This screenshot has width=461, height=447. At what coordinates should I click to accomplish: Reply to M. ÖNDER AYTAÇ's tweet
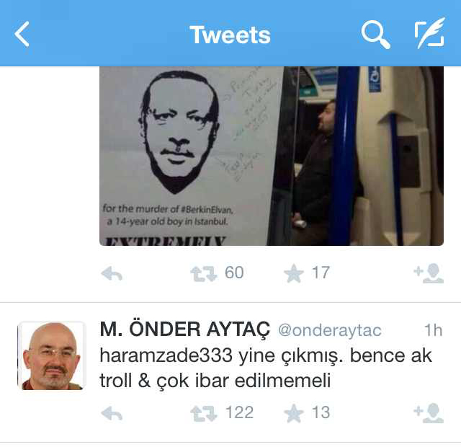coord(112,413)
